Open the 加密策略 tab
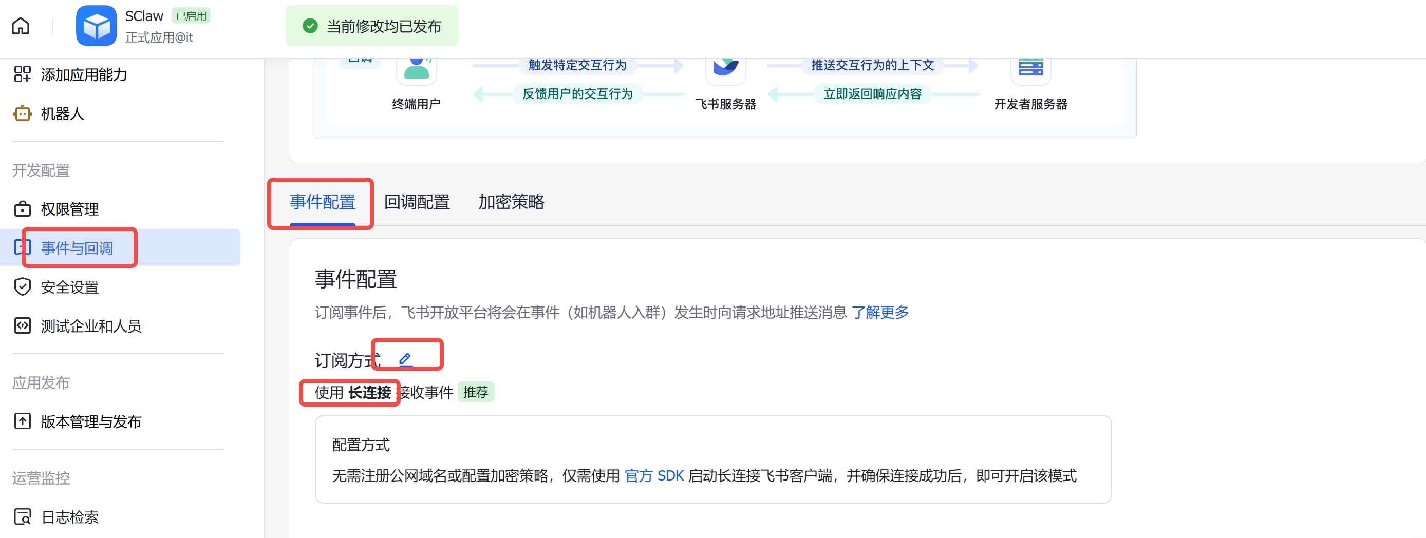1426x538 pixels. click(x=511, y=202)
